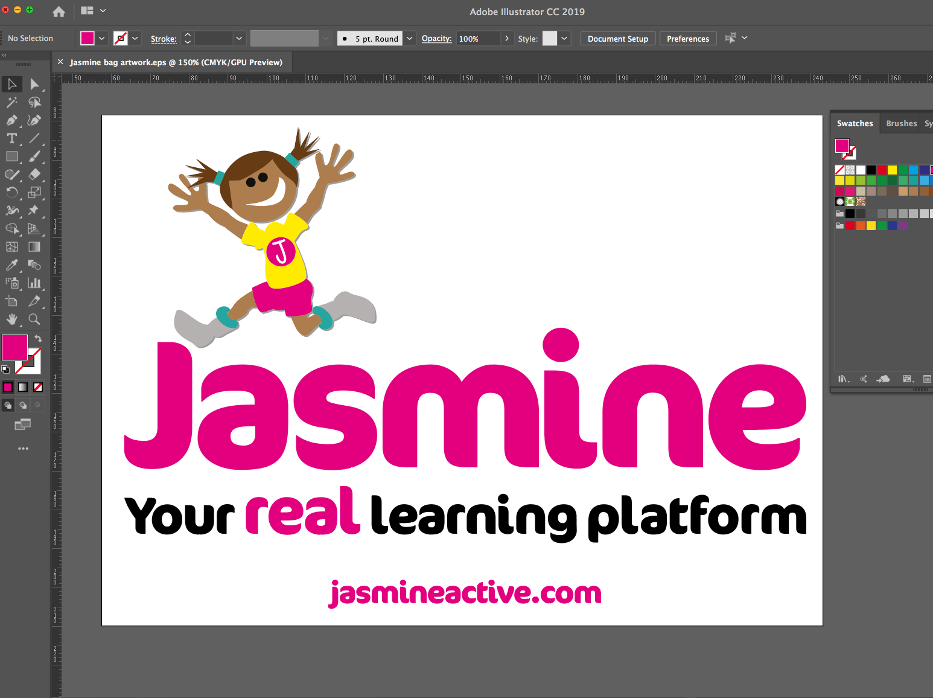This screenshot has width=933, height=698.
Task: Open the fill color dropdown in control bar
Action: point(102,39)
